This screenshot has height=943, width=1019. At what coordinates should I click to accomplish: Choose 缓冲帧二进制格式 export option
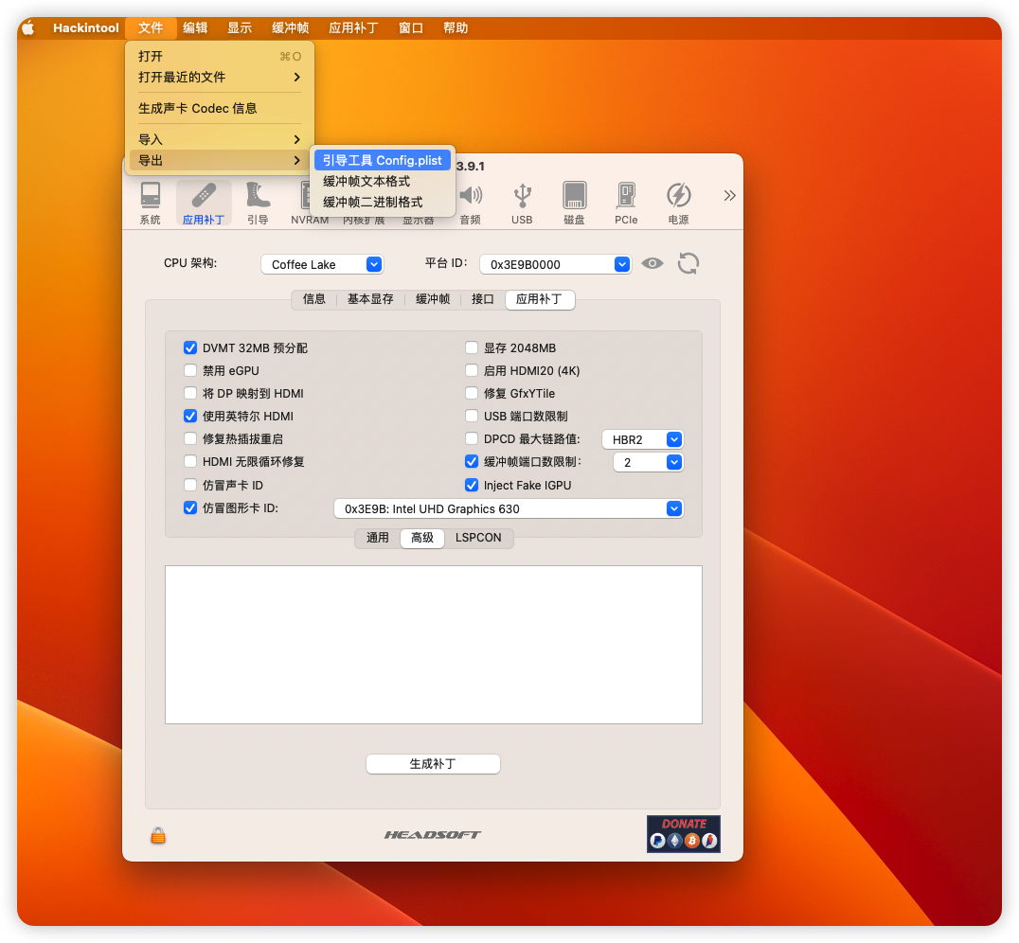tap(383, 202)
